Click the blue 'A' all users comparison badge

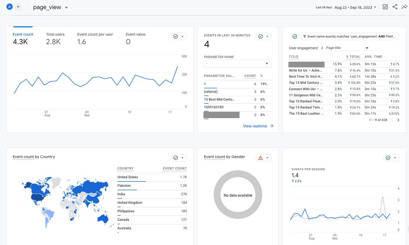point(10,7)
